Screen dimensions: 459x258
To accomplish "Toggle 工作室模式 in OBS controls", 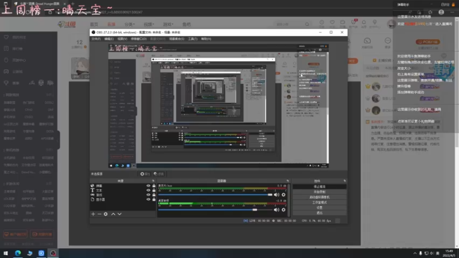I will (320, 202).
